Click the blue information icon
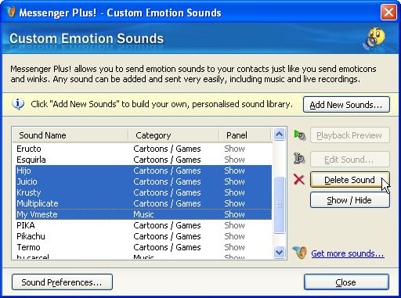 click(x=18, y=104)
